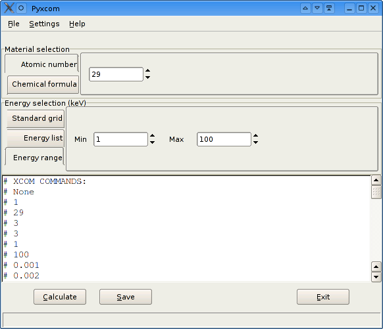Click the status bar at the bottom

click(x=191, y=320)
